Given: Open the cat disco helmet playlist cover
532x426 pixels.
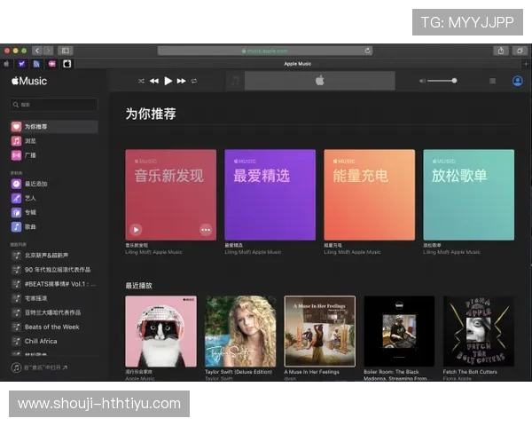Looking at the screenshot, I should coord(160,331).
